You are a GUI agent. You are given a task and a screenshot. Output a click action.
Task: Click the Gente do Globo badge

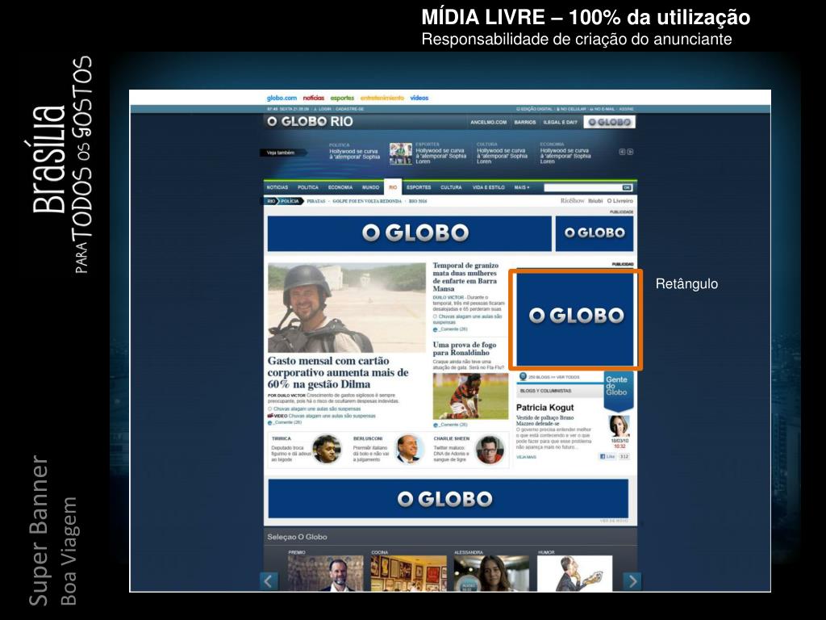click(x=619, y=390)
